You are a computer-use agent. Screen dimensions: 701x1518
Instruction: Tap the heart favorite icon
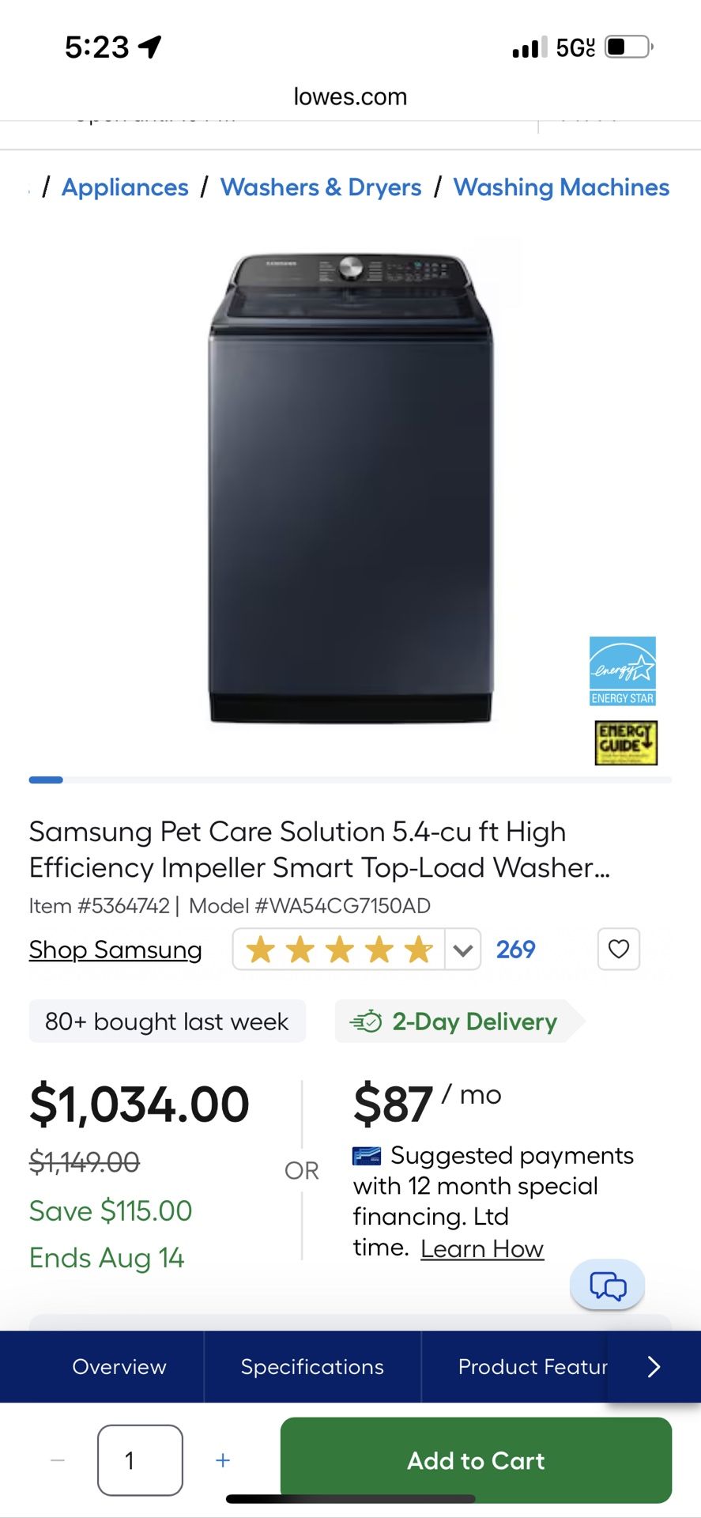click(618, 949)
